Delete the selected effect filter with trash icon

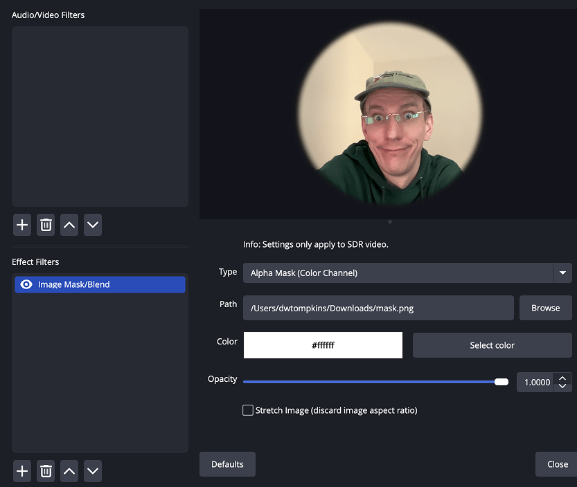click(x=46, y=471)
